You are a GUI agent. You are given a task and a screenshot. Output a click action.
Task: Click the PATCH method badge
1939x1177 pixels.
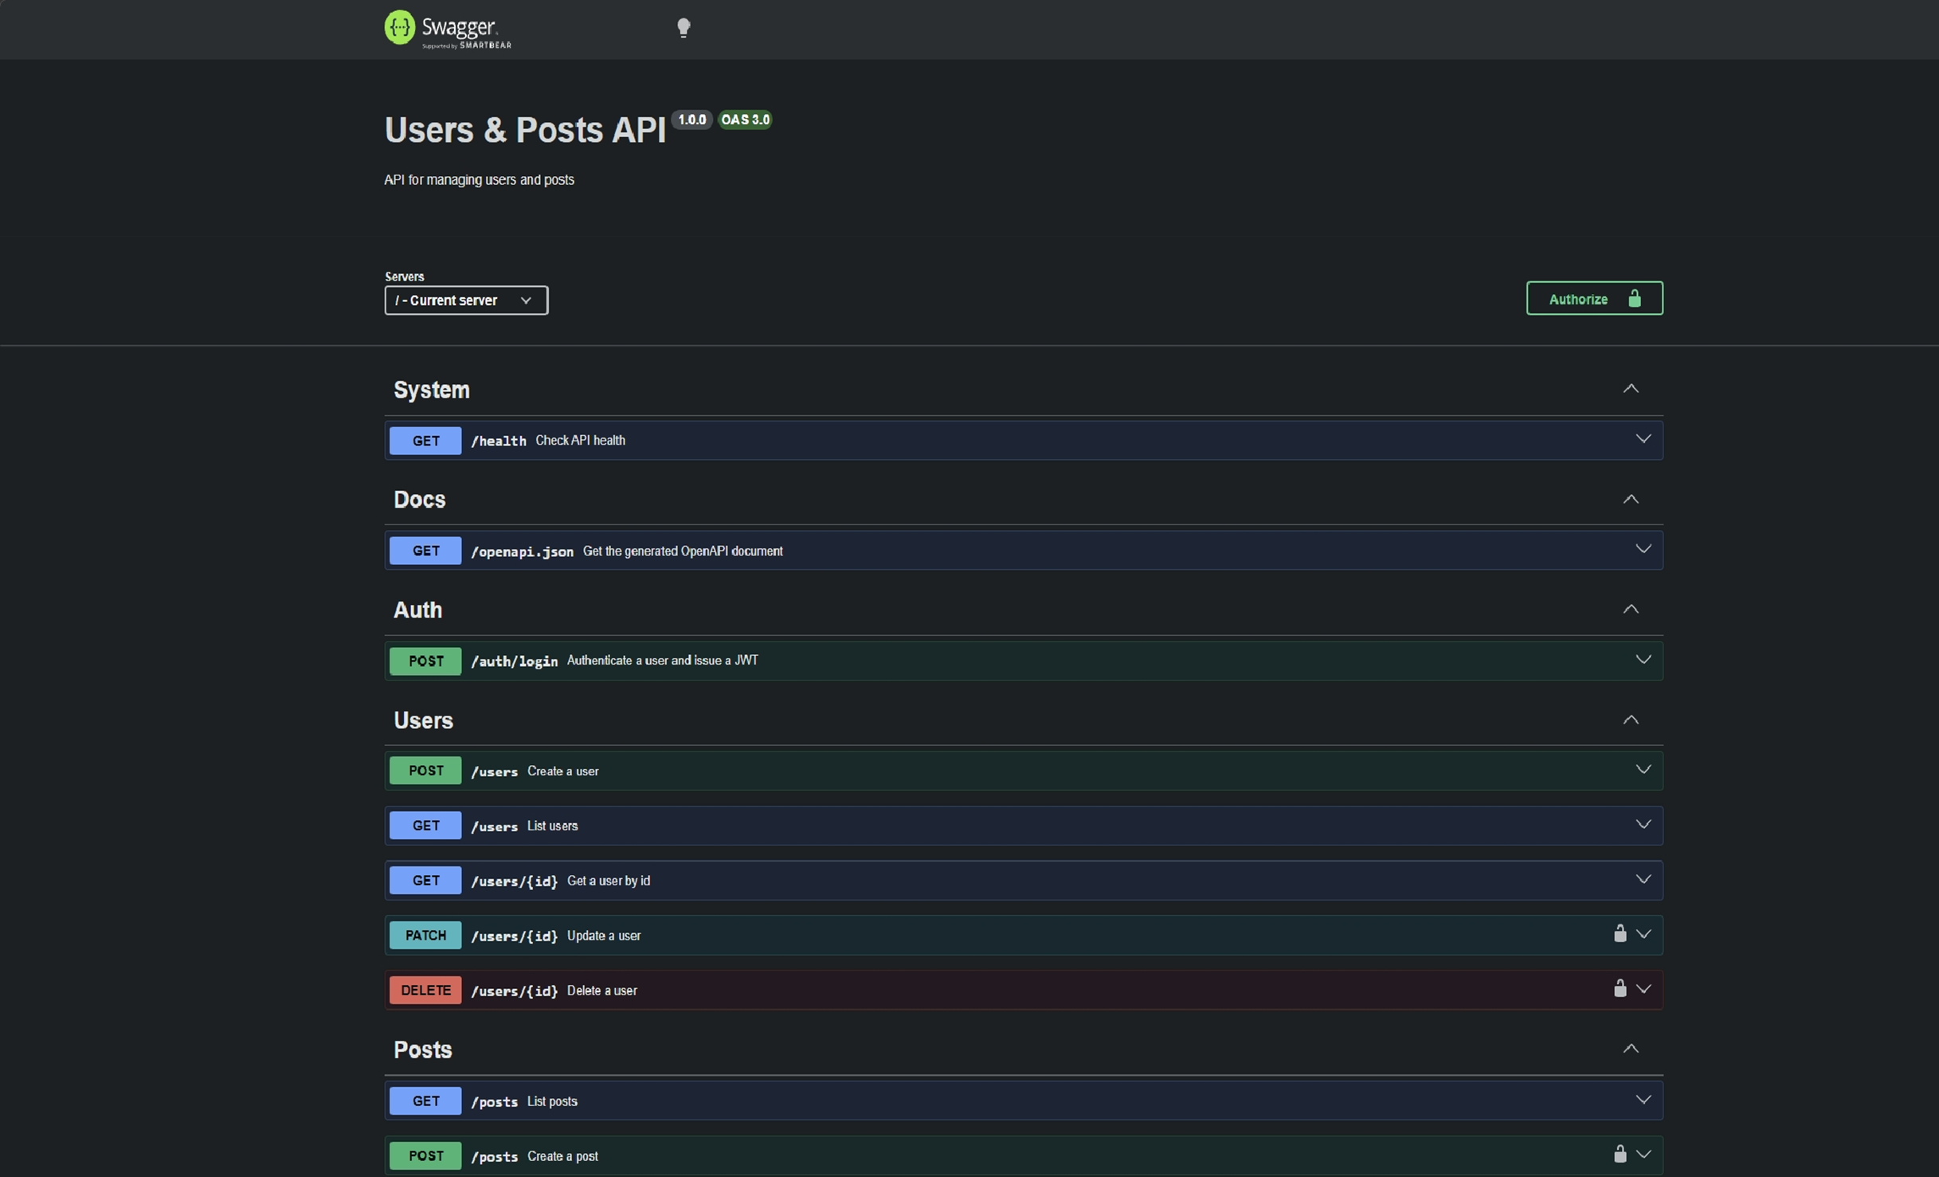425,936
